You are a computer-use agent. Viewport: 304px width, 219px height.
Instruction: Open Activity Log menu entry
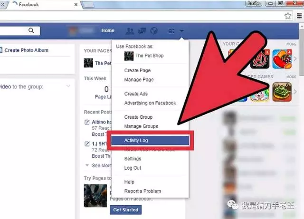pos(150,140)
